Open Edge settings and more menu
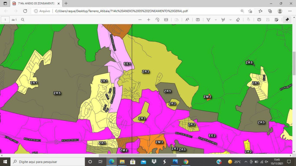Image resolution: width=296 pixels, height=166 pixels. tap(290, 11)
